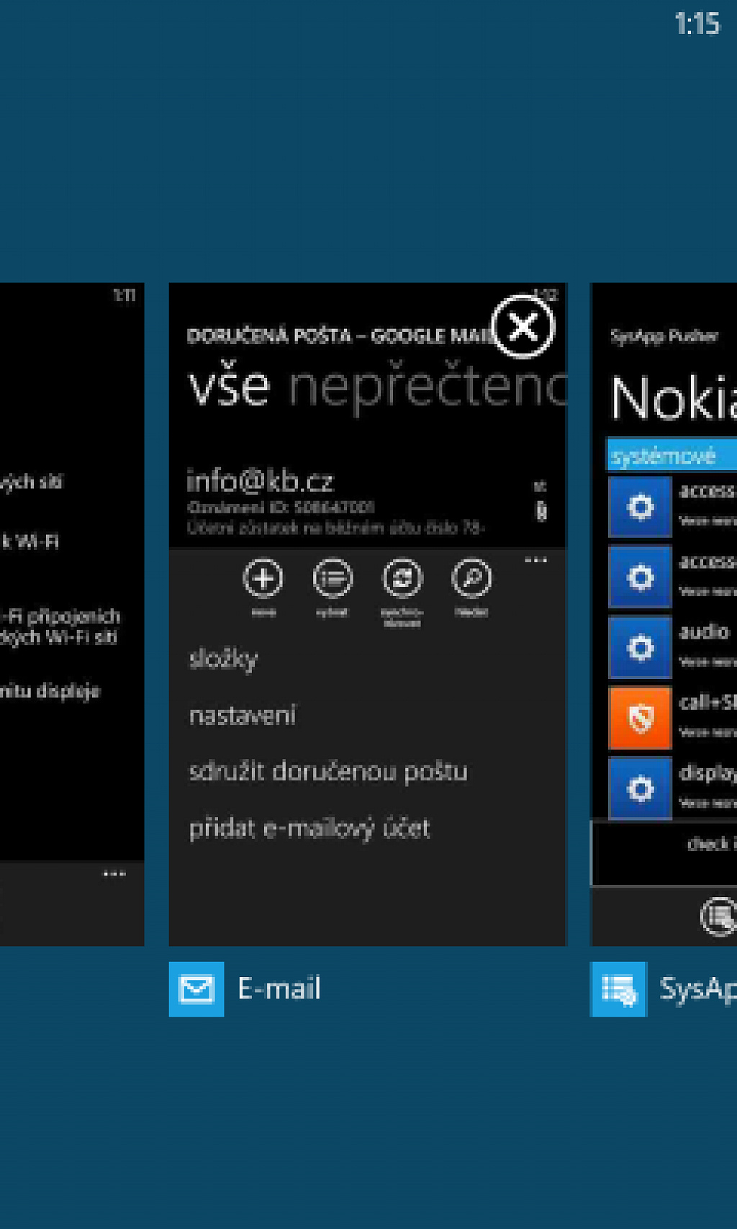737x1229 pixels.
Task: Tap the SysApp Pusher bottom bar icon
Action: pyautogui.click(x=718, y=917)
